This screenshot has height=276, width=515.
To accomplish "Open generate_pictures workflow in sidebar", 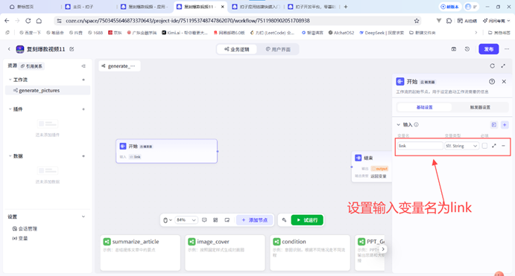I will click(48, 91).
